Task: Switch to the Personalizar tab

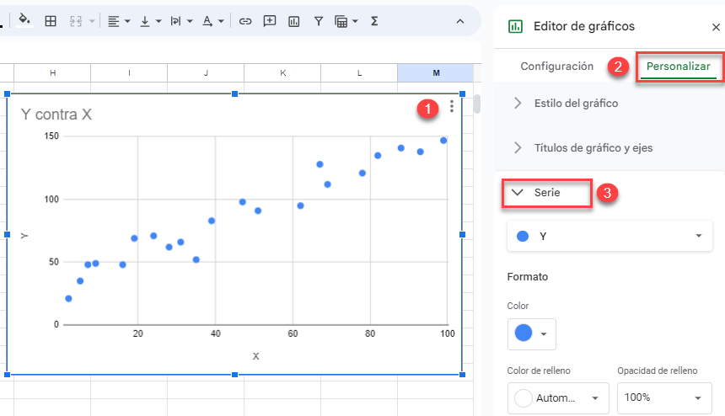Action: tap(679, 66)
